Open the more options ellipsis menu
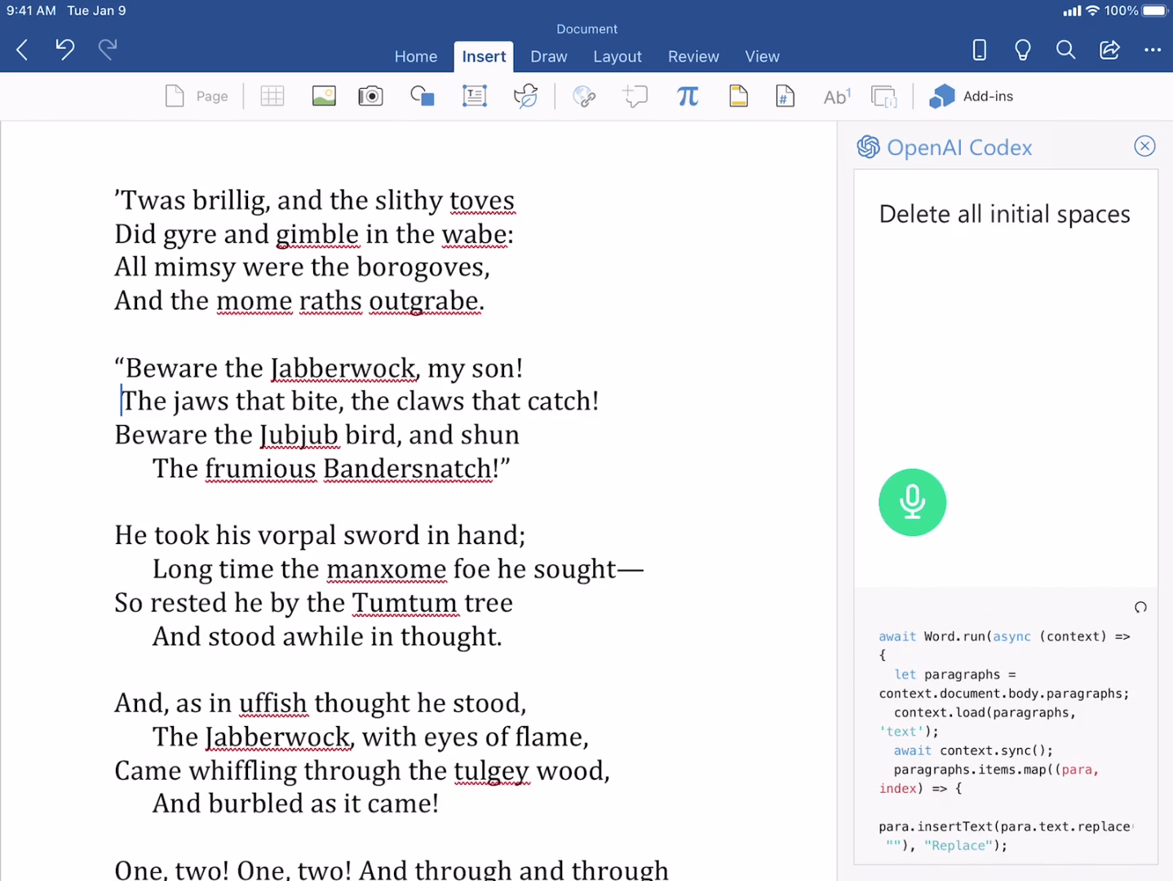The height and width of the screenshot is (881, 1173). coord(1152,50)
